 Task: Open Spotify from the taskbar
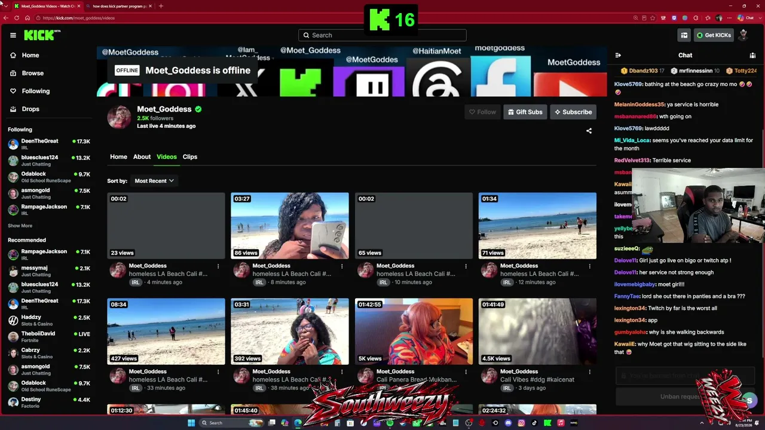click(390, 423)
